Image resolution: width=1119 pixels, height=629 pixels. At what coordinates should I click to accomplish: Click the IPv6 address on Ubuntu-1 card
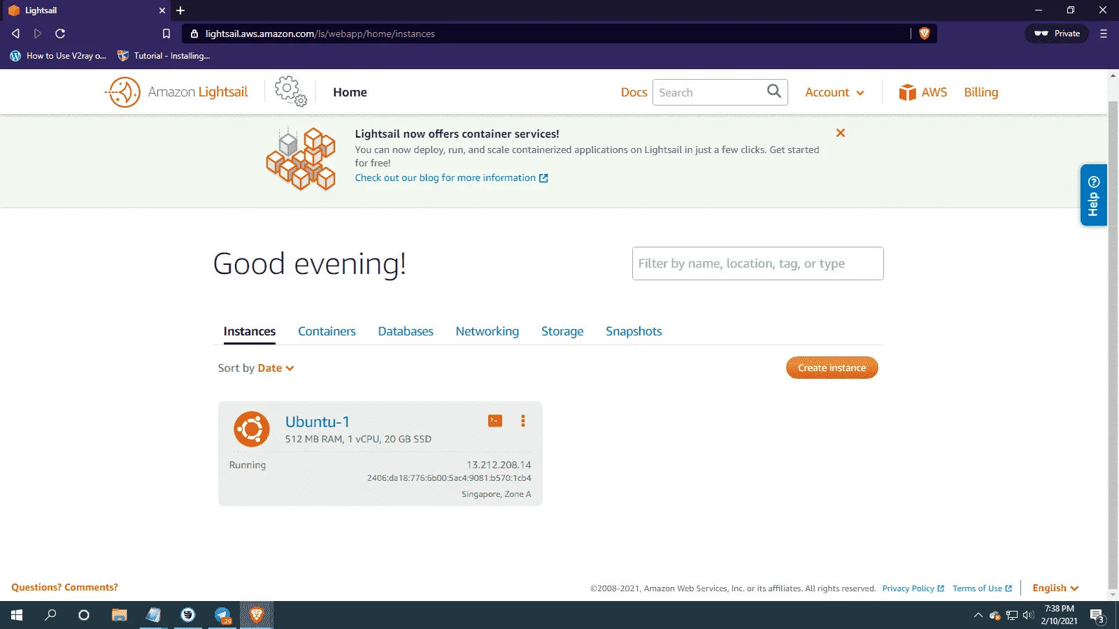[449, 478]
